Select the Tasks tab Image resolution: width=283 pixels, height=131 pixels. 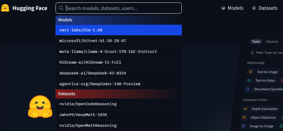pos(256,42)
